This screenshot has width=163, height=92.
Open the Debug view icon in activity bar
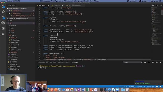coord(3,23)
